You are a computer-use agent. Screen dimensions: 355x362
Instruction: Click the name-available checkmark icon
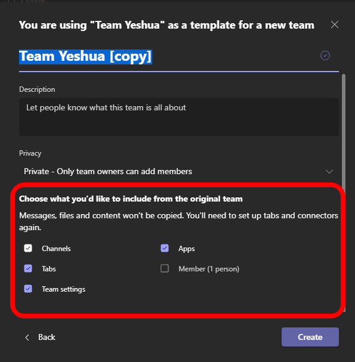coord(325,55)
